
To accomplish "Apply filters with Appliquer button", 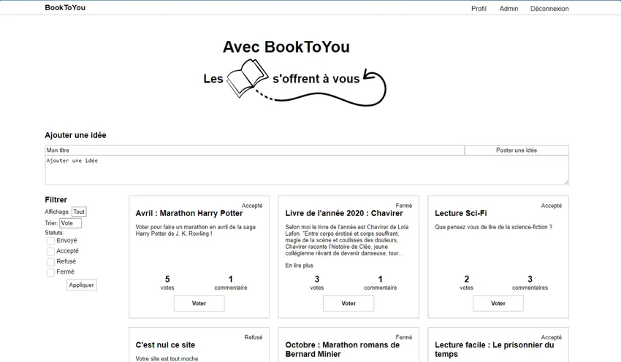I will (81, 285).
